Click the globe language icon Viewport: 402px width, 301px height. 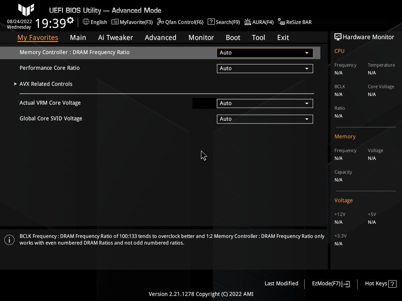pos(86,22)
